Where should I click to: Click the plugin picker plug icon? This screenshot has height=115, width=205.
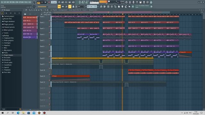click(x=122, y=6)
